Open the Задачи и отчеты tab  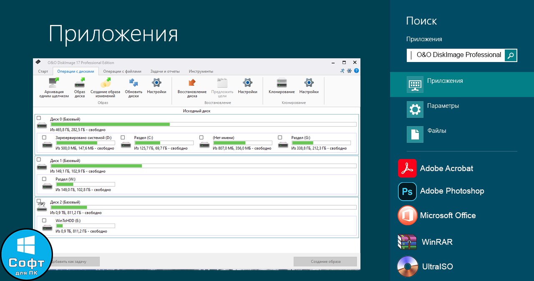point(165,71)
